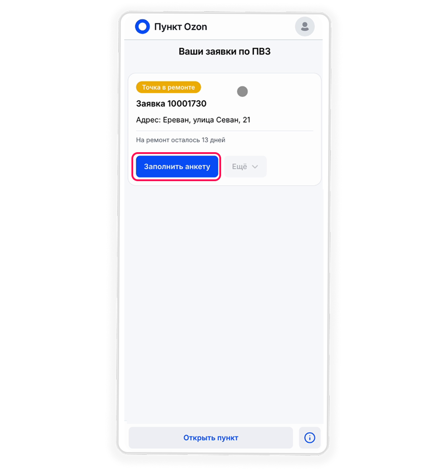445x471 pixels.
Task: Click the Ваши заявки по ПВЗ heading
Action: [224, 51]
